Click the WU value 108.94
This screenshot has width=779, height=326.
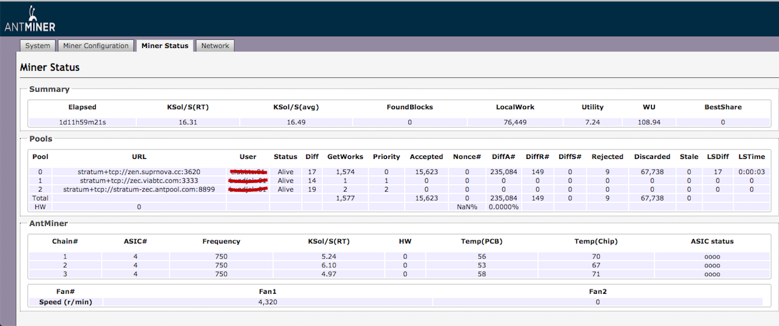click(x=649, y=123)
